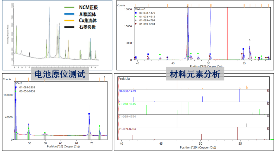Click the thick red vertical cursor in Mixture3 plot
The height and width of the screenshot is (151, 274).
pos(227,33)
